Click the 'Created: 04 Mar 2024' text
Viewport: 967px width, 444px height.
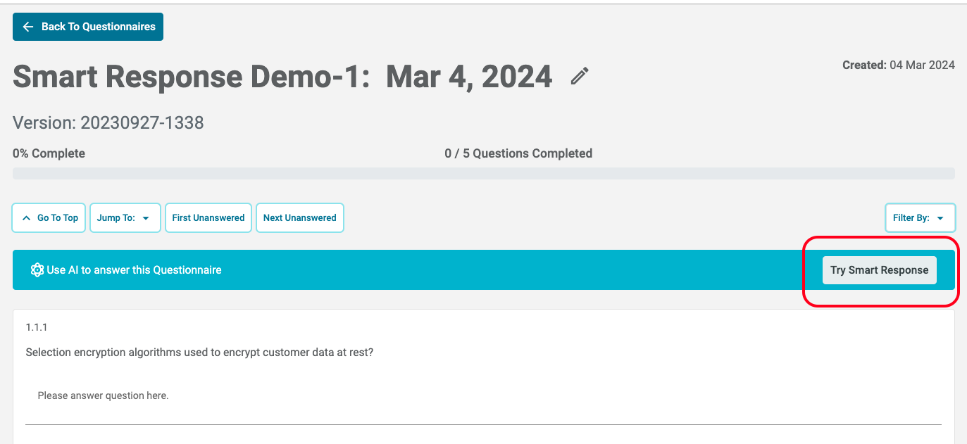[899, 65]
